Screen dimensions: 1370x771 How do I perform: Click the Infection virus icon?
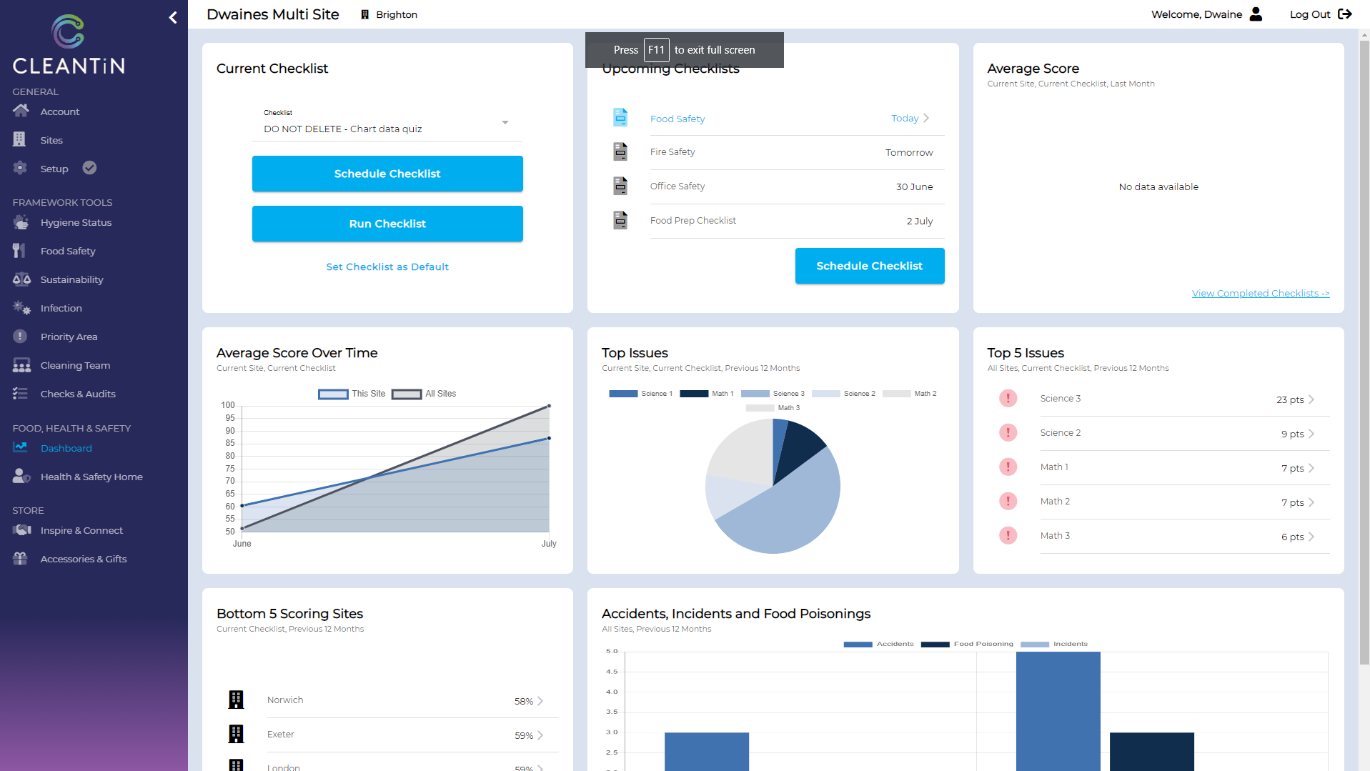21,308
